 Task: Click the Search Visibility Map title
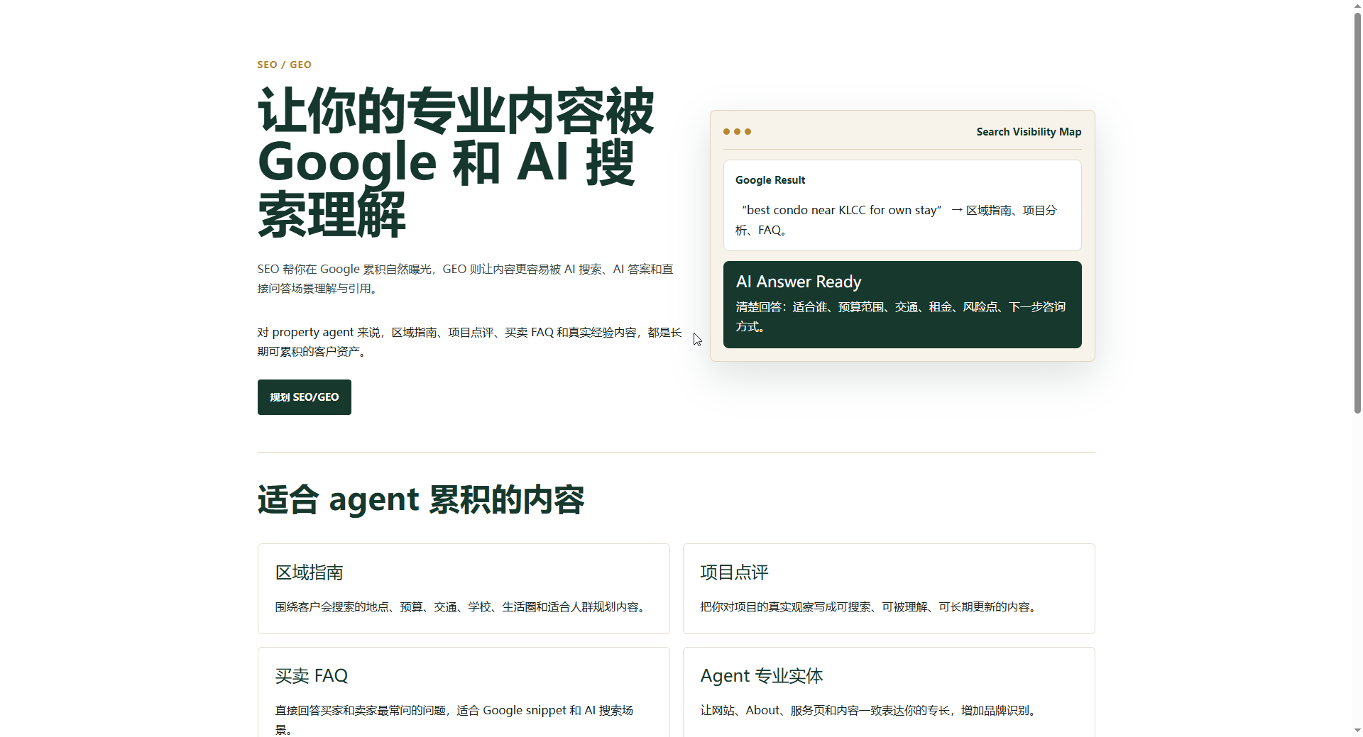tap(1029, 132)
